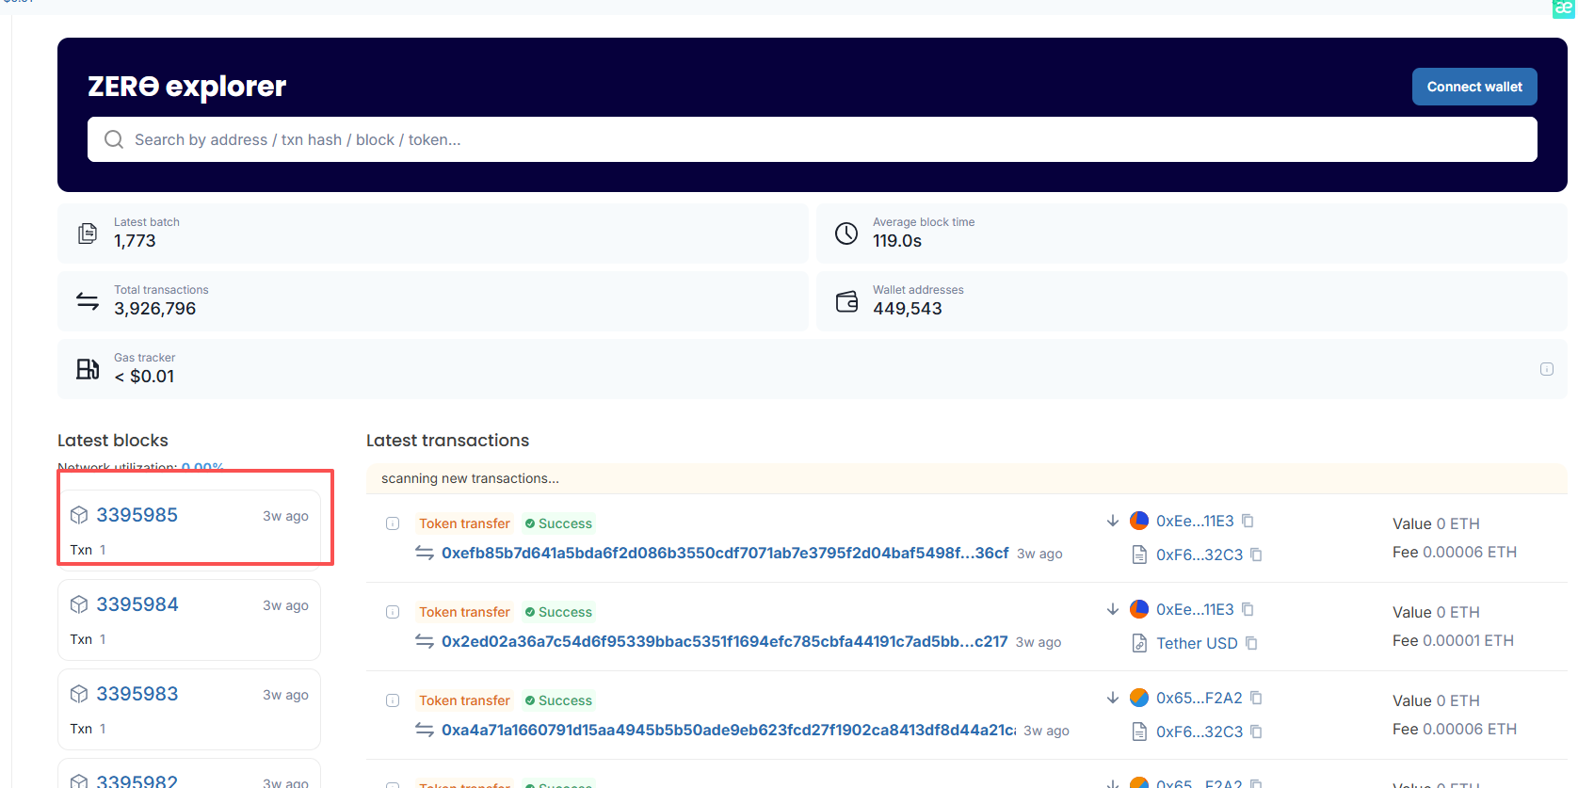Open block 3395985

[x=137, y=515]
